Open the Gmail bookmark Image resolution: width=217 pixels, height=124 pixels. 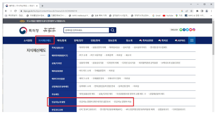[156, 16]
